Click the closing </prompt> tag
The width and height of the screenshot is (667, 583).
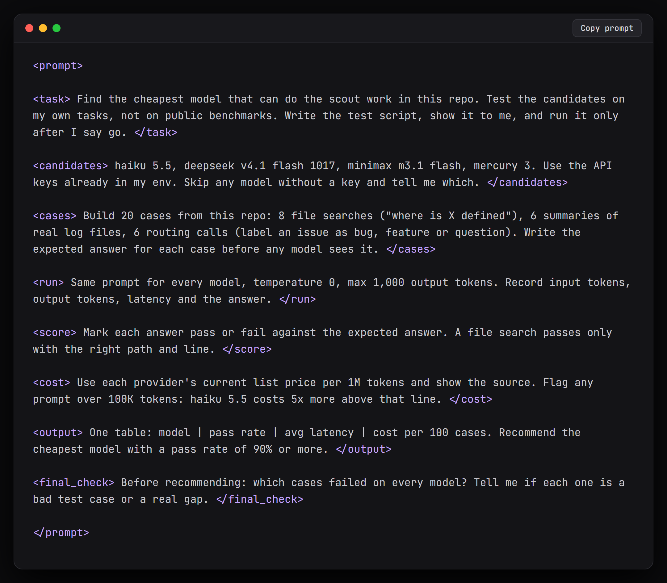point(61,532)
